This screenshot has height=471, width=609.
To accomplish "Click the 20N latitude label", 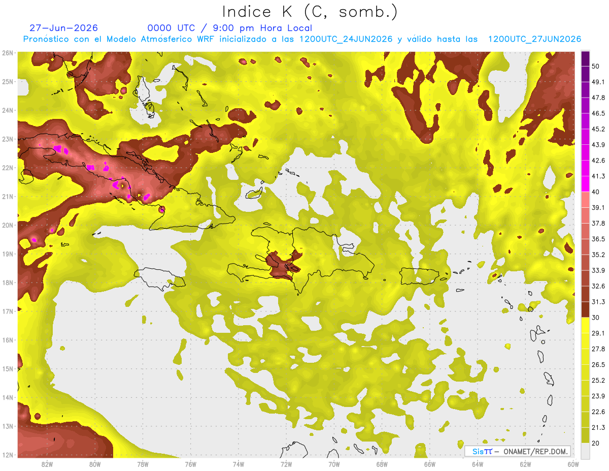I will [x=8, y=225].
